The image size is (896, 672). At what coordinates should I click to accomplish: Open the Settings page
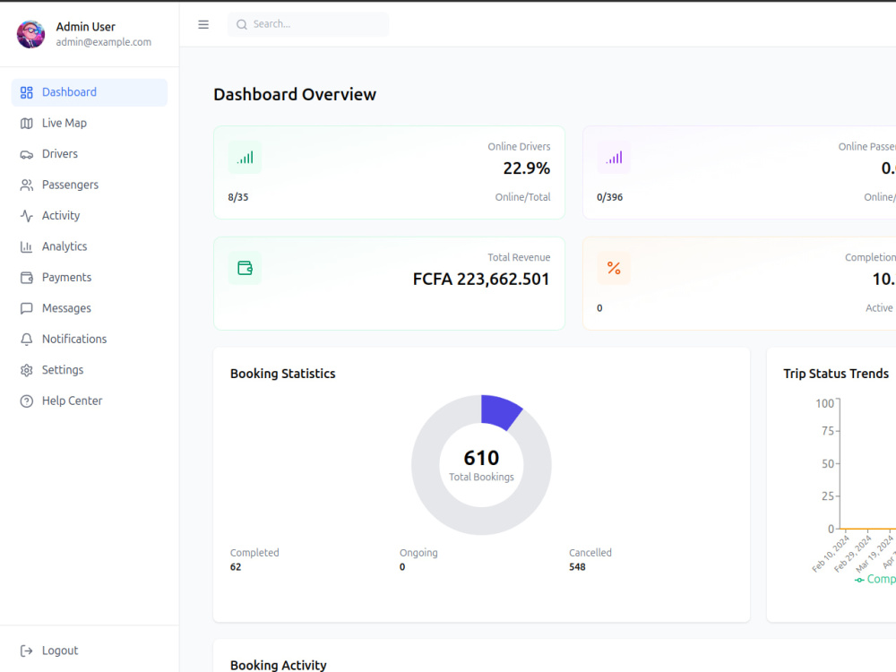(x=89, y=370)
